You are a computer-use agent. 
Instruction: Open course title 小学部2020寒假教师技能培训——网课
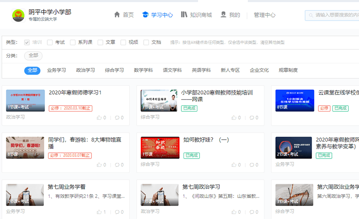coord(217,96)
